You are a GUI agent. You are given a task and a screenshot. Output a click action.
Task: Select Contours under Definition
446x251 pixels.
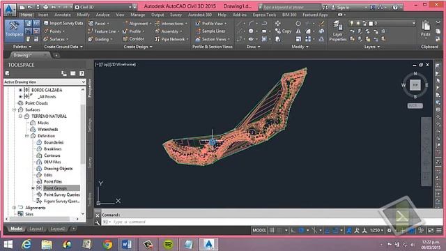coord(52,155)
